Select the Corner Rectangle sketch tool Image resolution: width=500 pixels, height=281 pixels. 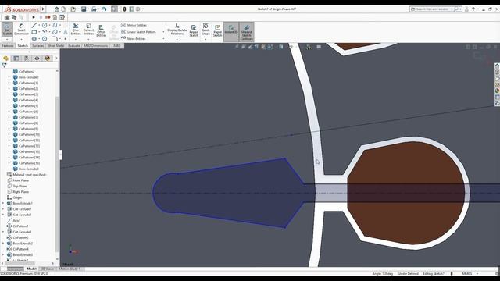click(x=34, y=32)
